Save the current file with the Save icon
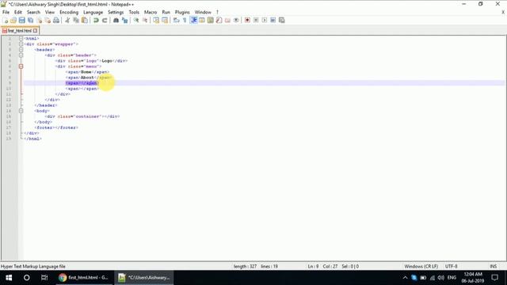This screenshot has height=285, width=507. coord(21,21)
